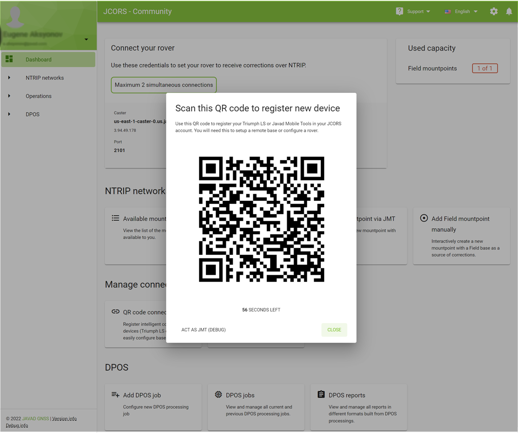Click the DPOS jobs chip icon
Viewport: 518px width, 433px height.
click(219, 395)
